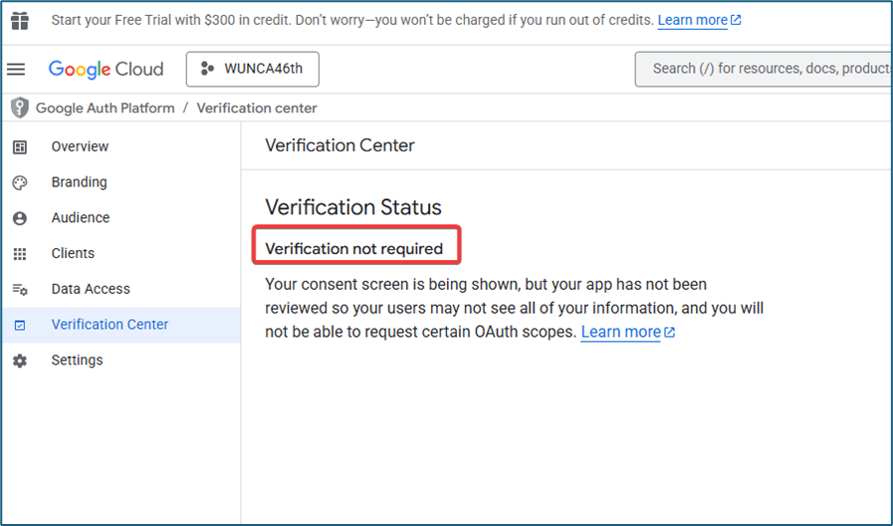Go to Google Auth Platform breadcrumb
This screenshot has height=526, width=893.
(x=105, y=108)
